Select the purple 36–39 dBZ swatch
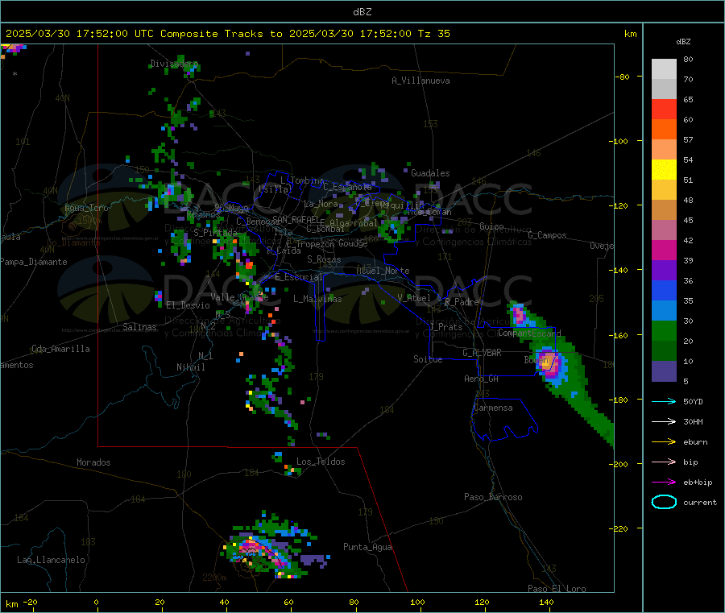725x613 pixels. (664, 271)
